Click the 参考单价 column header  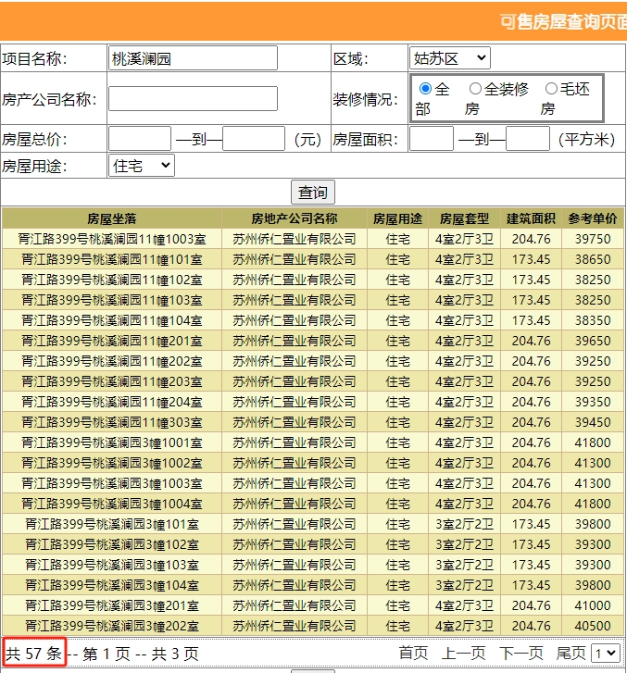pyautogui.click(x=593, y=218)
